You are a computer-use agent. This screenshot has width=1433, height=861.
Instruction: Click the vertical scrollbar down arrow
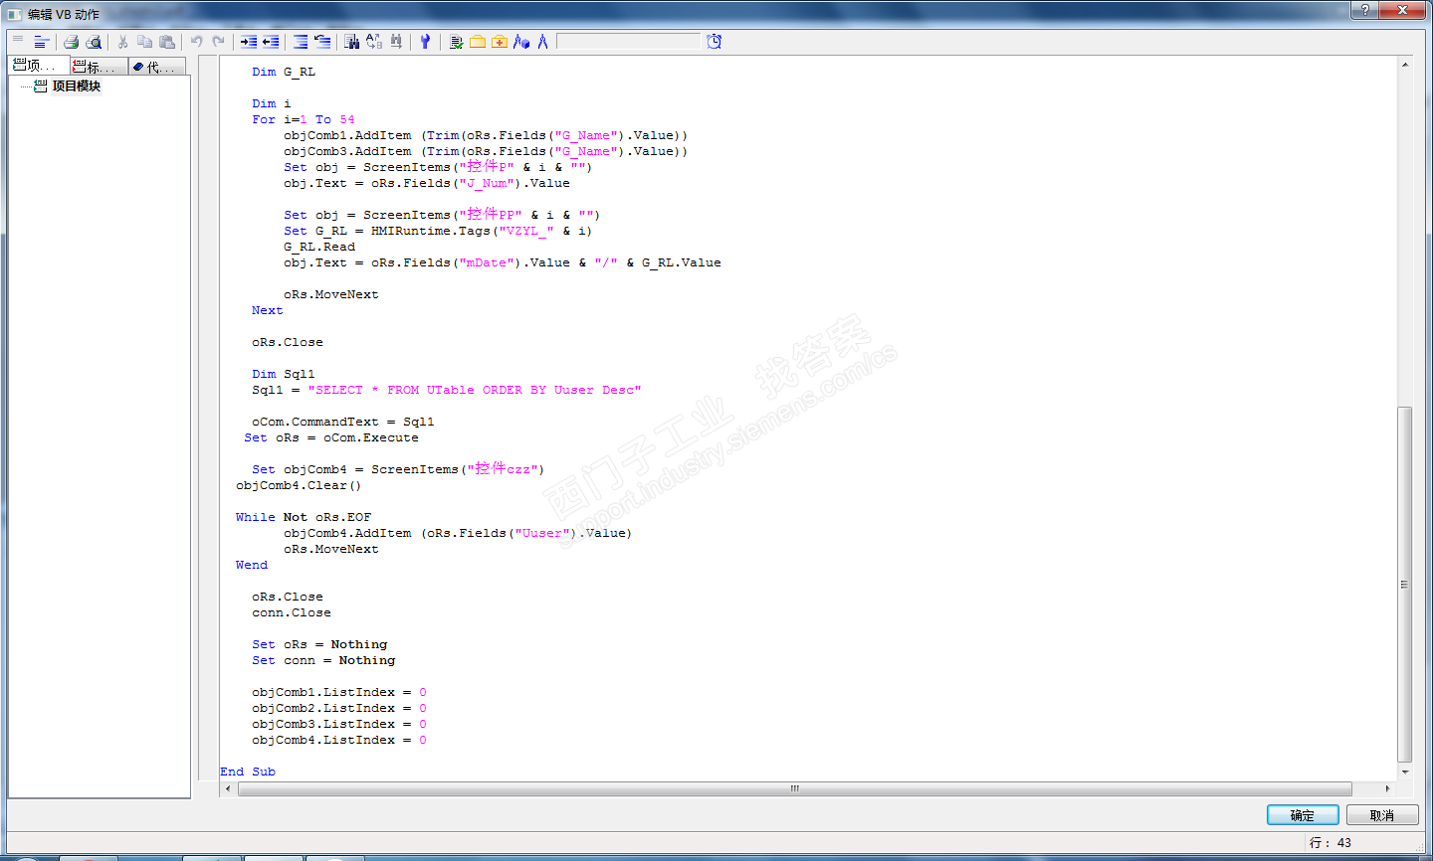tap(1405, 772)
